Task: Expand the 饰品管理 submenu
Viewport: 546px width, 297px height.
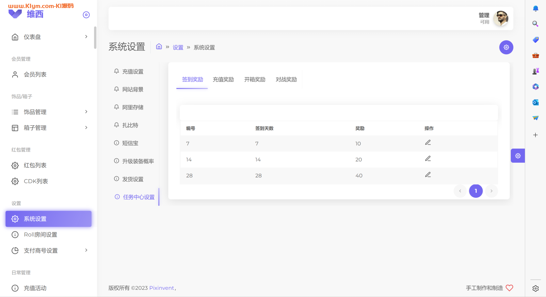Action: [x=86, y=112]
